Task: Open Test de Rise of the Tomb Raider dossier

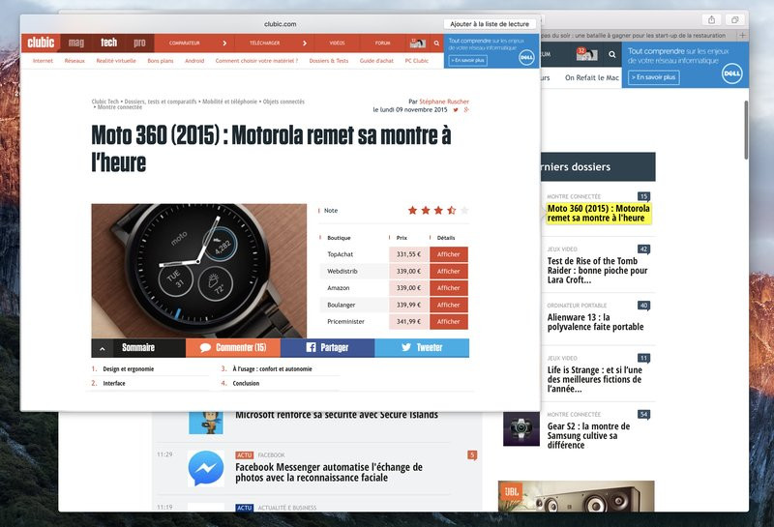Action: point(597,271)
